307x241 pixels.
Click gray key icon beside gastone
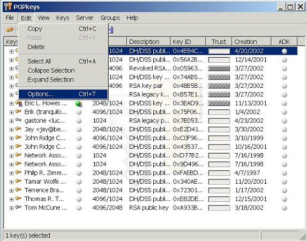coord(18,120)
